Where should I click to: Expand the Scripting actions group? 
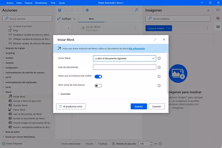pyautogui.click(x=3, y=53)
